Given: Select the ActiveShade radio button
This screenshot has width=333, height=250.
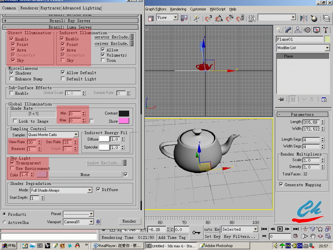Looking at the screenshot, I should (4, 222).
